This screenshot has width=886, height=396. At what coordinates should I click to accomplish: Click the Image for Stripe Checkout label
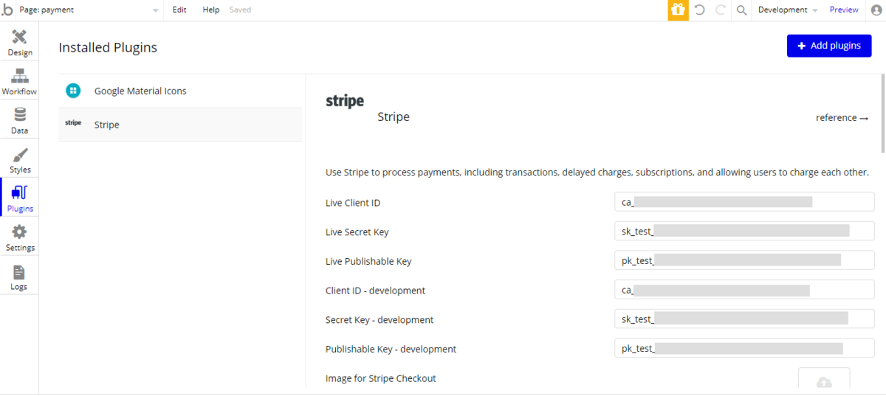tap(381, 378)
